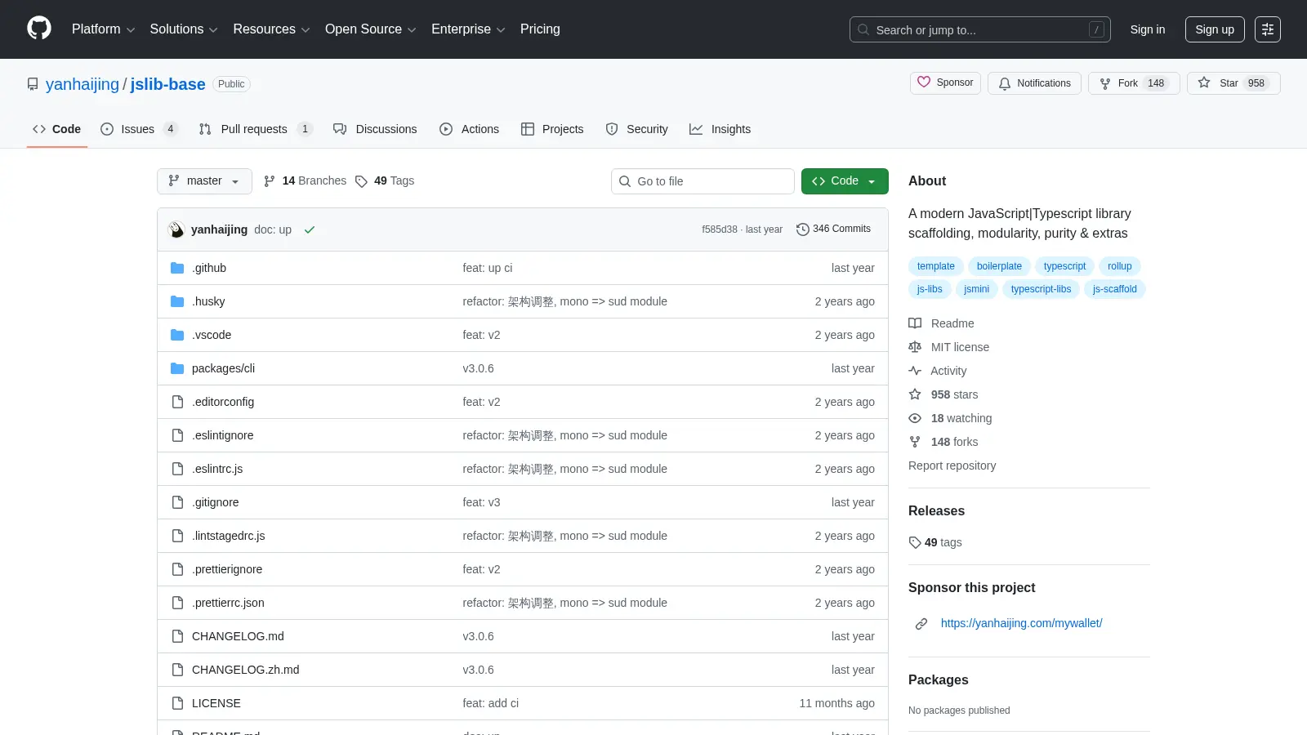Click the typescript topic tag
Image resolution: width=1307 pixels, height=735 pixels.
pyautogui.click(x=1064, y=266)
